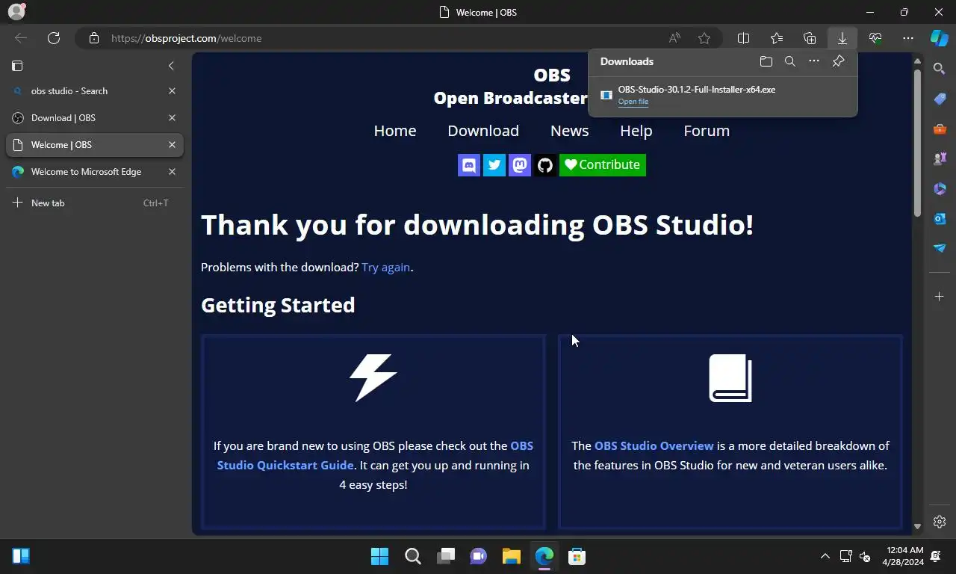The height and width of the screenshot is (574, 956).
Task: Open more options in Downloads panel
Action: [x=814, y=61]
